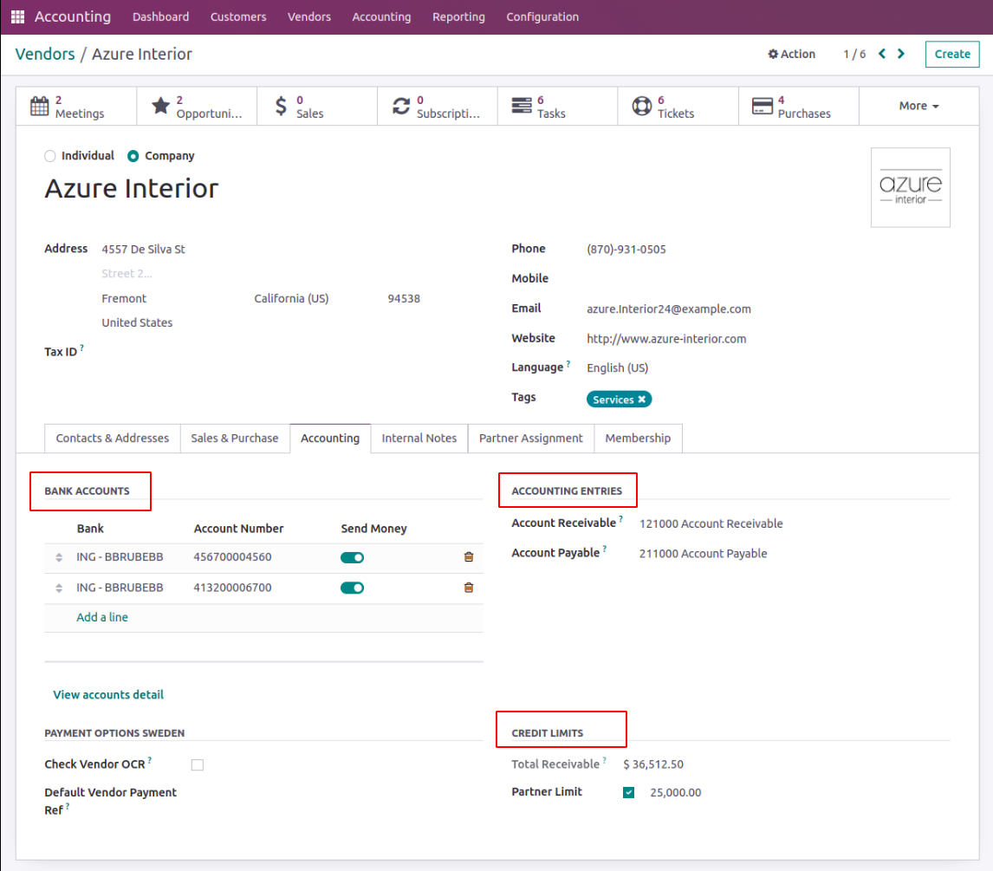
Task: Click Azure Interior company logo image
Action: coord(910,187)
